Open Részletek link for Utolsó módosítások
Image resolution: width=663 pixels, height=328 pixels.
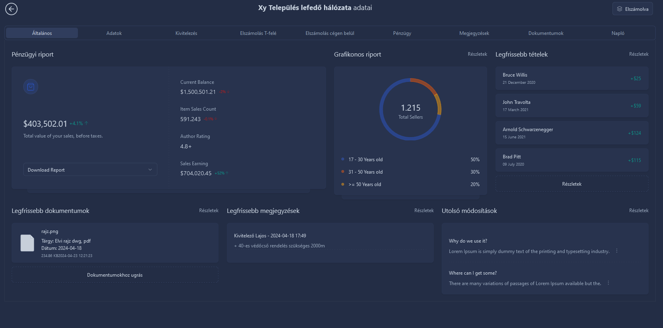point(639,211)
